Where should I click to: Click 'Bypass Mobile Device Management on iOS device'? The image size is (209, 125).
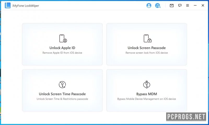tap(147, 99)
